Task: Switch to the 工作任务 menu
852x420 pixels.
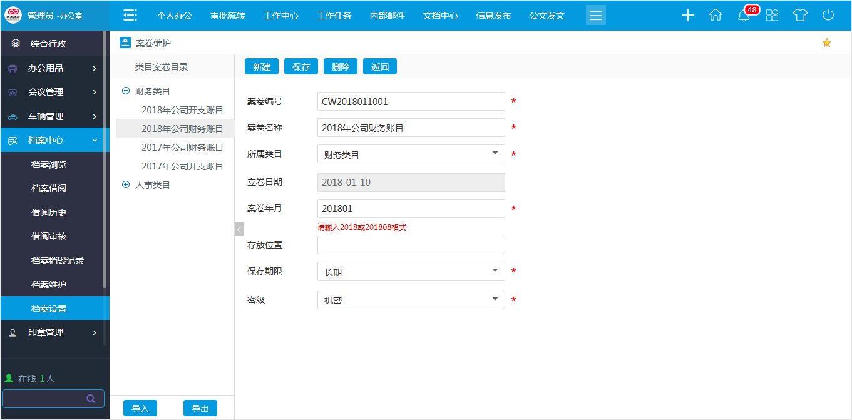Action: tap(334, 15)
